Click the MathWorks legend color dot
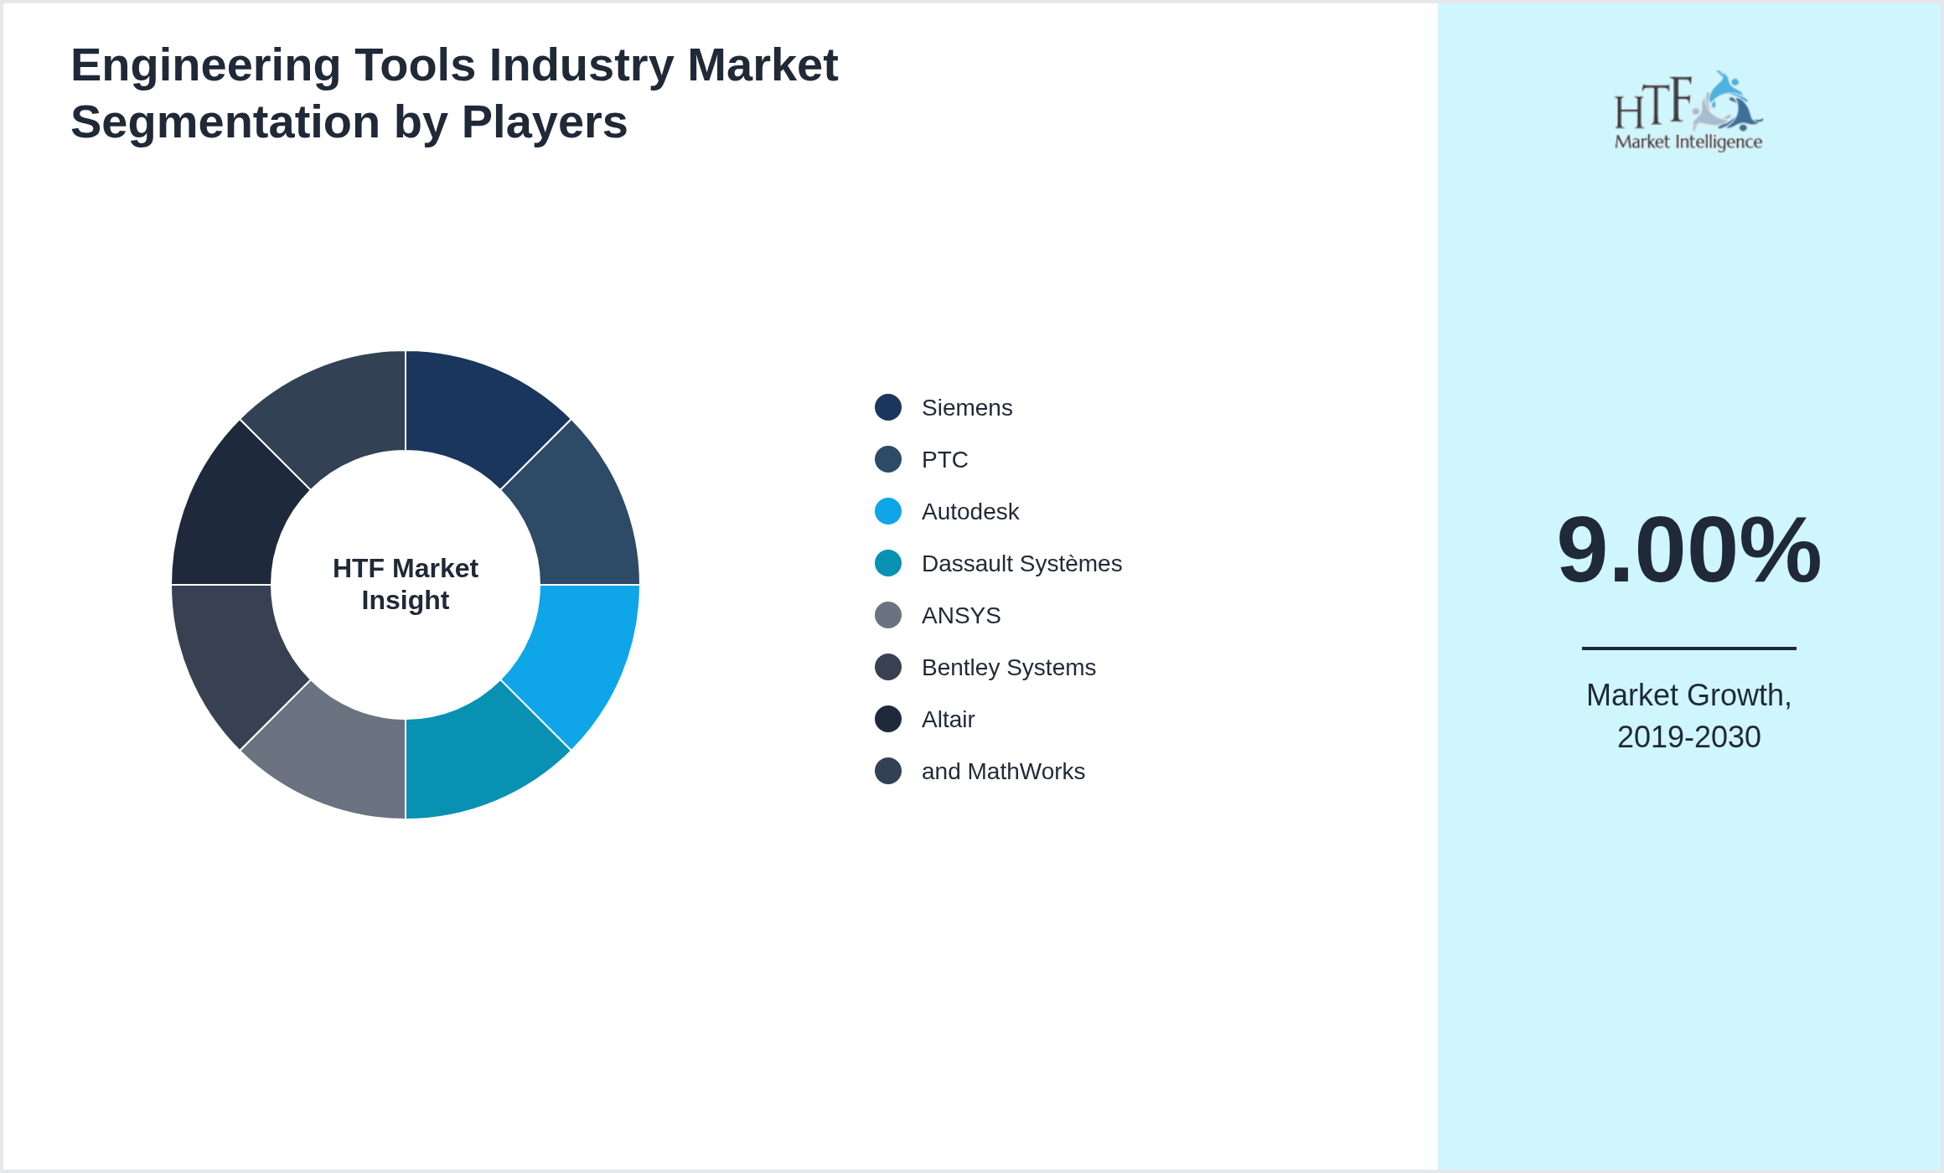The height and width of the screenshot is (1173, 1944). [888, 771]
